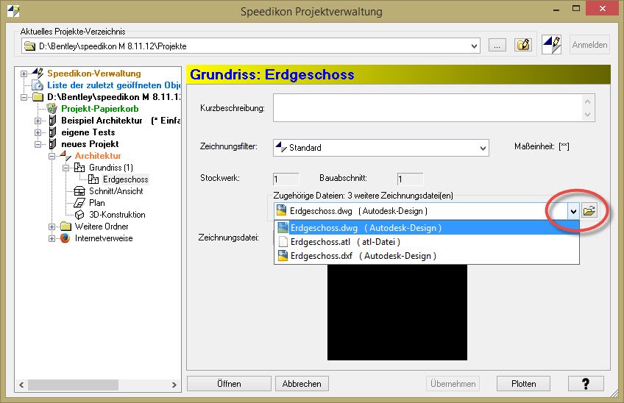
Task: Expand the Beispiel Architektur project
Action: (38, 121)
